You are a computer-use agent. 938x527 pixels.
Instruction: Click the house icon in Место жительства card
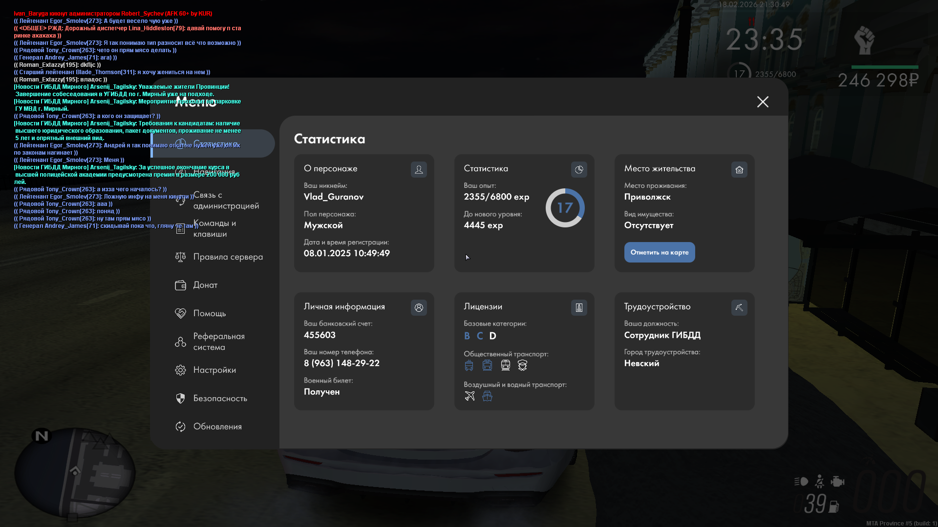pyautogui.click(x=739, y=170)
